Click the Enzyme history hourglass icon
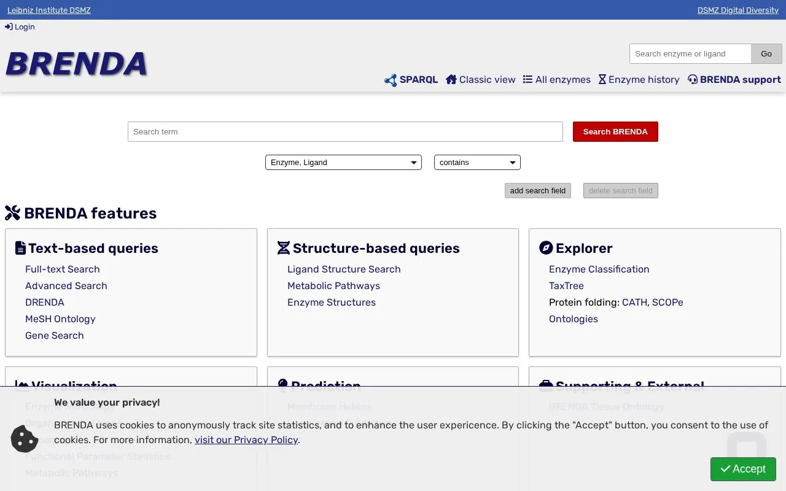 pyautogui.click(x=602, y=79)
